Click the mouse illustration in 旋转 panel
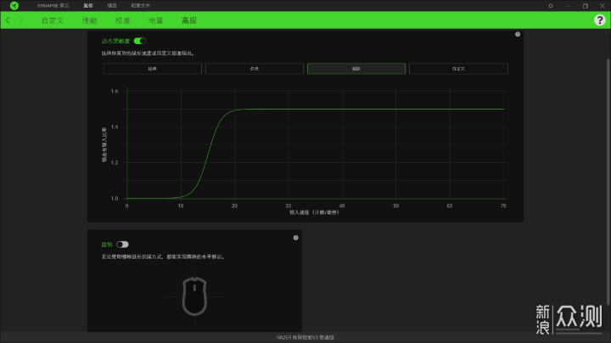This screenshot has width=611, height=343. pos(194,296)
